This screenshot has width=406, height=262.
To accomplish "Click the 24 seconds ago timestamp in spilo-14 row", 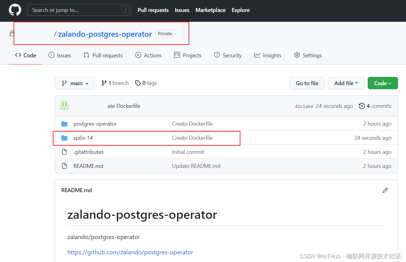I will [x=373, y=138].
